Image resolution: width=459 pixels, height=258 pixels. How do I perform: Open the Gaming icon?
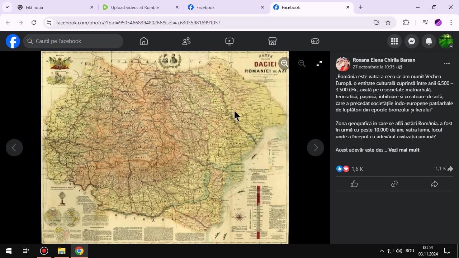(315, 41)
